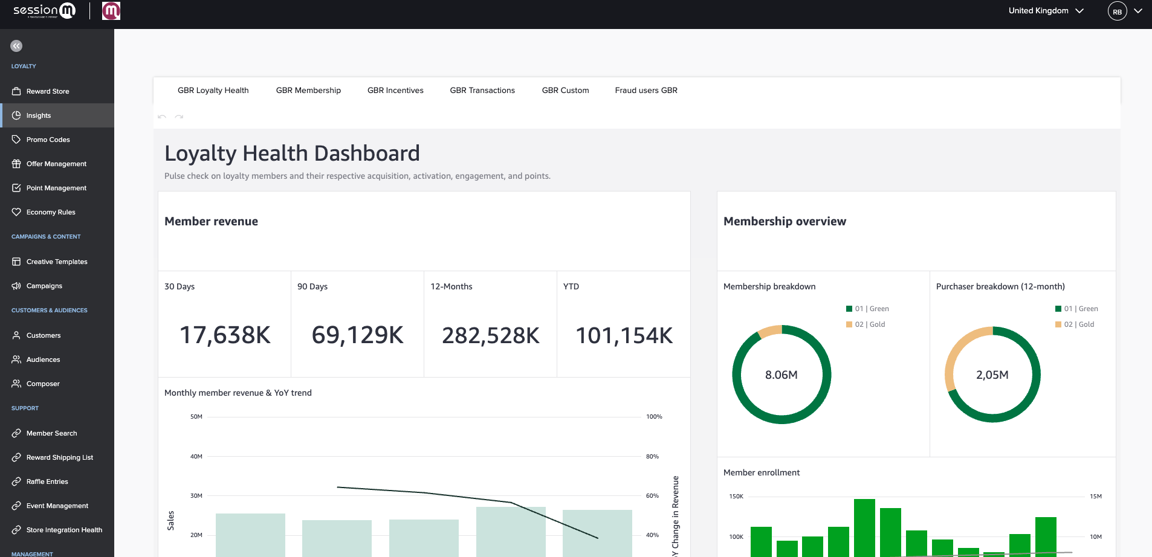Click the redo arrow icon
The height and width of the screenshot is (557, 1152).
(x=179, y=117)
